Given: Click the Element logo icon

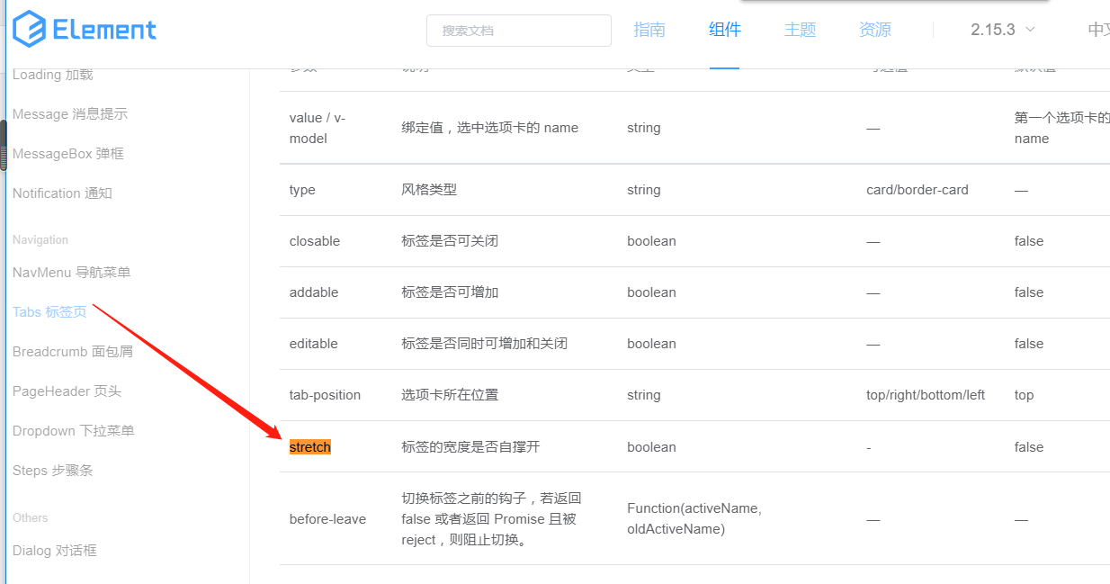Looking at the screenshot, I should [30, 29].
